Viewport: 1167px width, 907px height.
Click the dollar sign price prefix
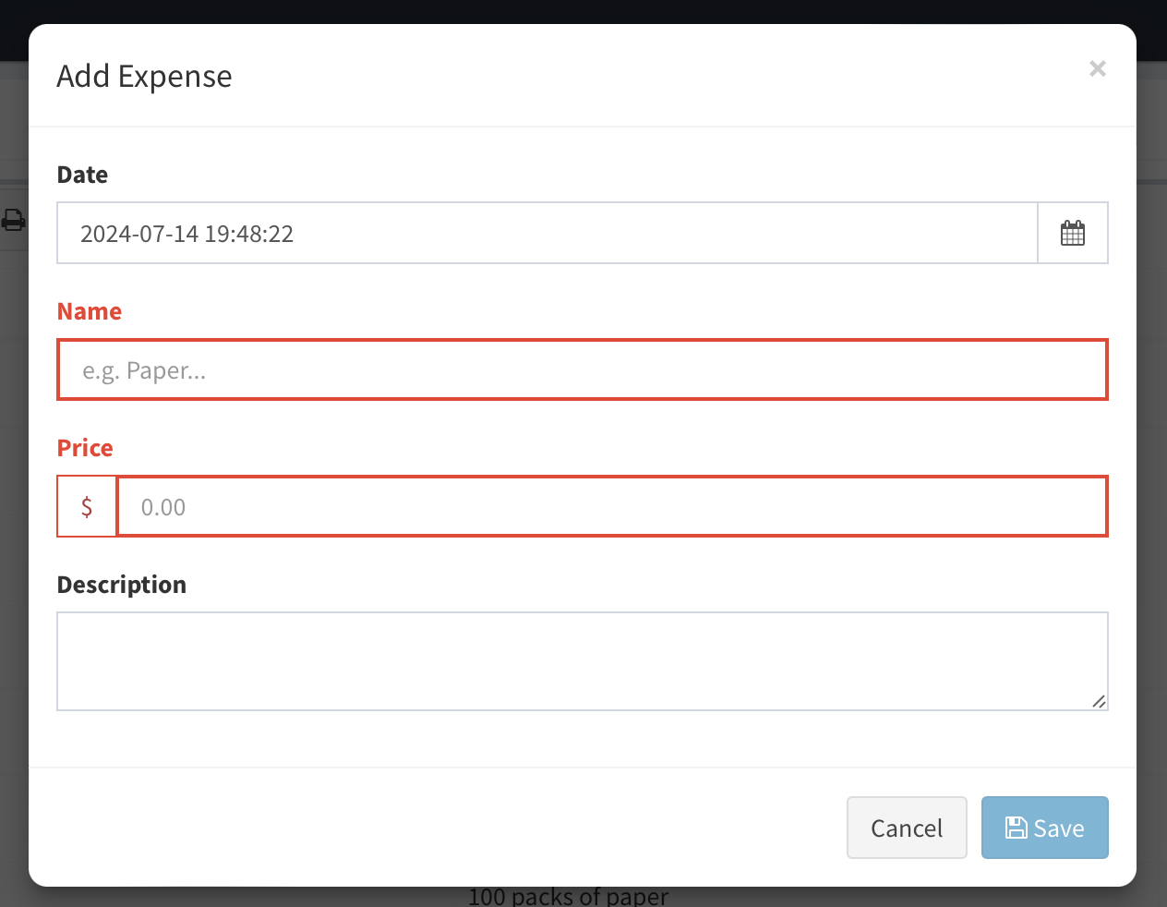point(87,506)
